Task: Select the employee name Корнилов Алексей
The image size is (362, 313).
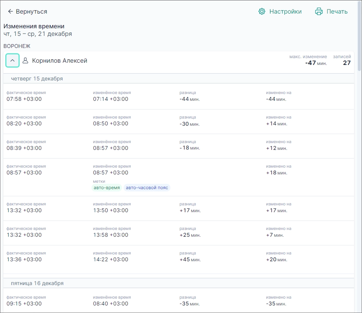Action: (60, 60)
